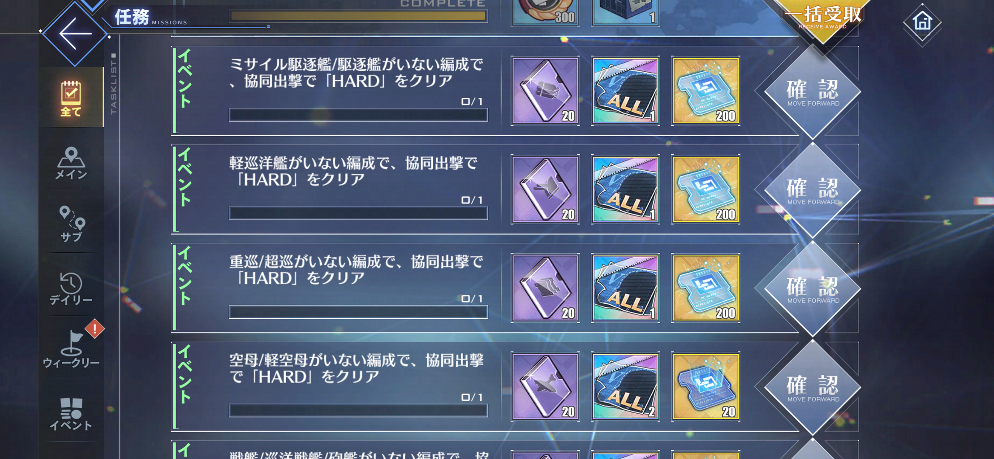This screenshot has height=459, width=994.
Task: Select the イベント sidebar category
Action: (71, 414)
